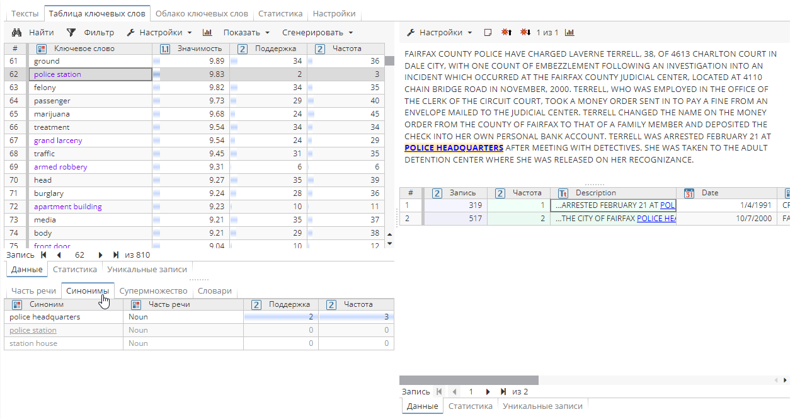Click the number icon of the Запись column
Image resolution: width=795 pixels, height=419 pixels.
[437, 193]
